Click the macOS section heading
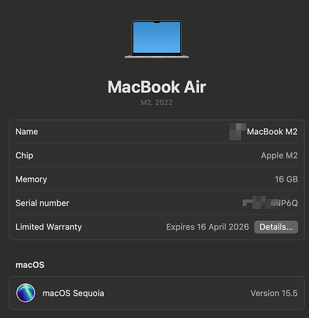 pos(30,265)
